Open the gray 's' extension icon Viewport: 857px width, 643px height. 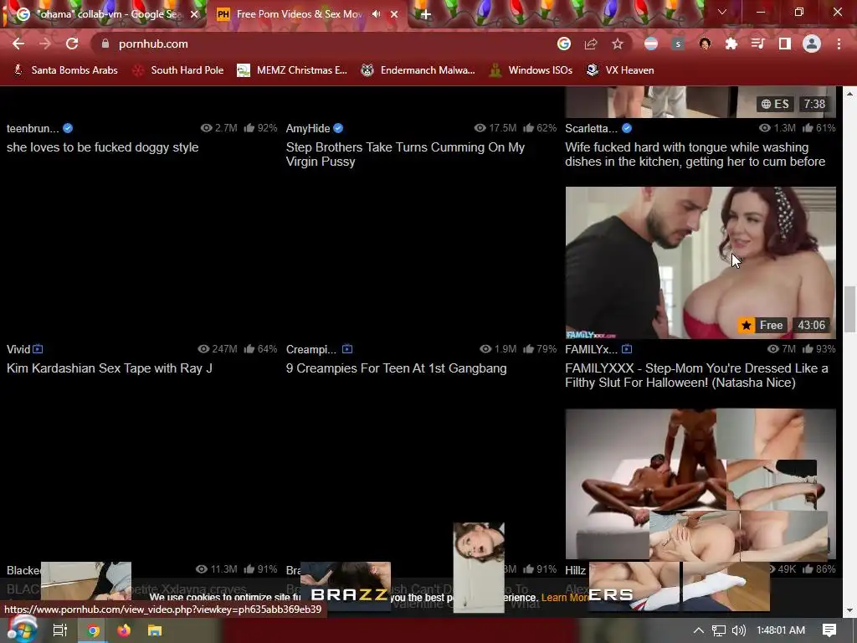[x=678, y=44]
